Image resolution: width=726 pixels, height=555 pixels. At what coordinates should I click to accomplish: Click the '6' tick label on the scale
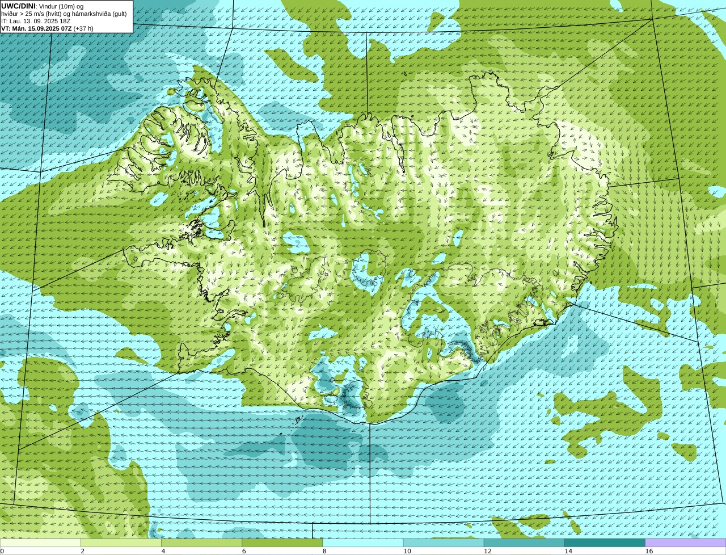click(x=244, y=551)
